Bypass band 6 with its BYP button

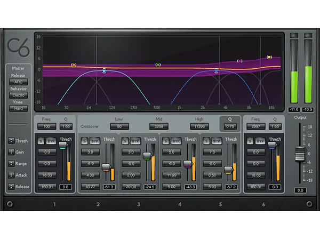tap(260, 141)
